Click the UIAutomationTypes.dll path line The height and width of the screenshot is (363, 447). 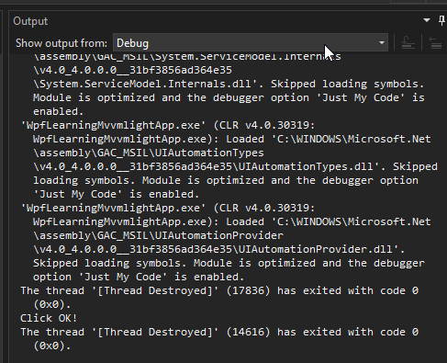click(x=235, y=166)
